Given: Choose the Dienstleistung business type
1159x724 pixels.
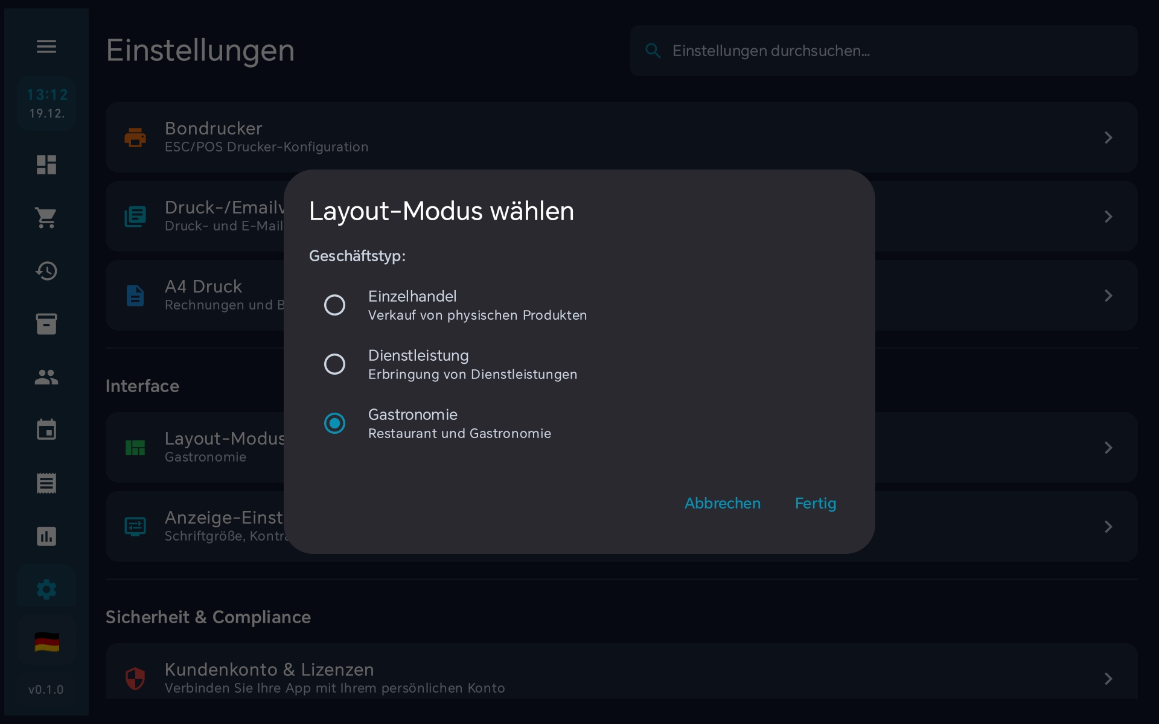Looking at the screenshot, I should [334, 364].
